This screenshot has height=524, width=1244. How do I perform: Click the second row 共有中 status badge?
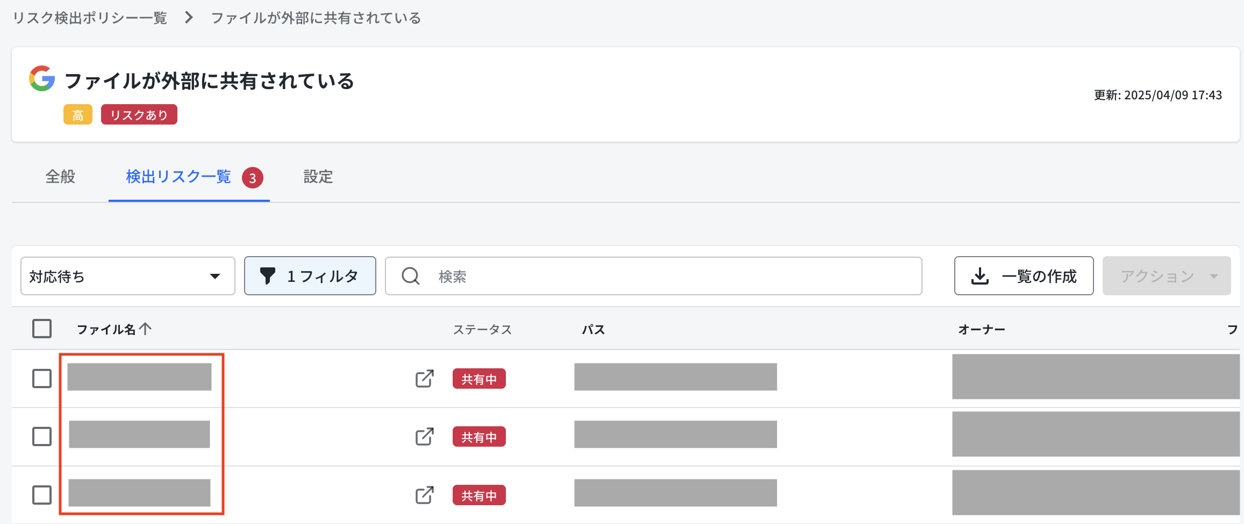pyautogui.click(x=479, y=436)
